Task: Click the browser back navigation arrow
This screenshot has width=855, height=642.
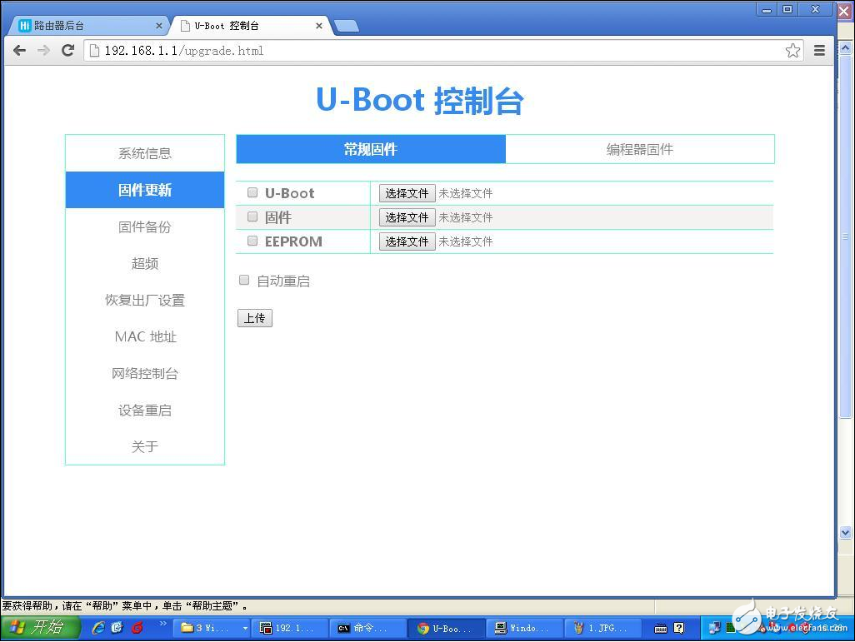Action: coord(19,50)
